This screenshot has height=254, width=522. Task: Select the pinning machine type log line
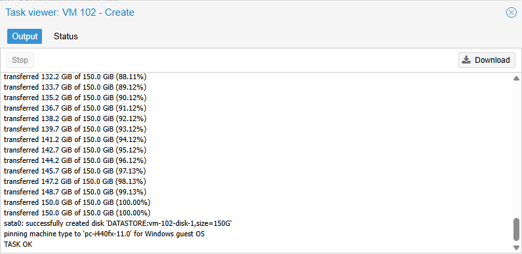[104, 234]
